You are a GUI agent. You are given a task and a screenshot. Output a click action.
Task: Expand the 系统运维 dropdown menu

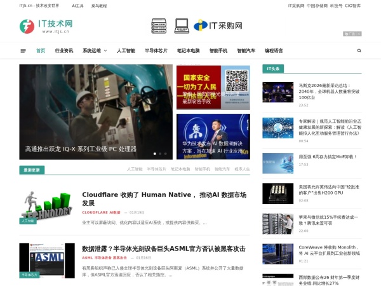[x=95, y=51]
